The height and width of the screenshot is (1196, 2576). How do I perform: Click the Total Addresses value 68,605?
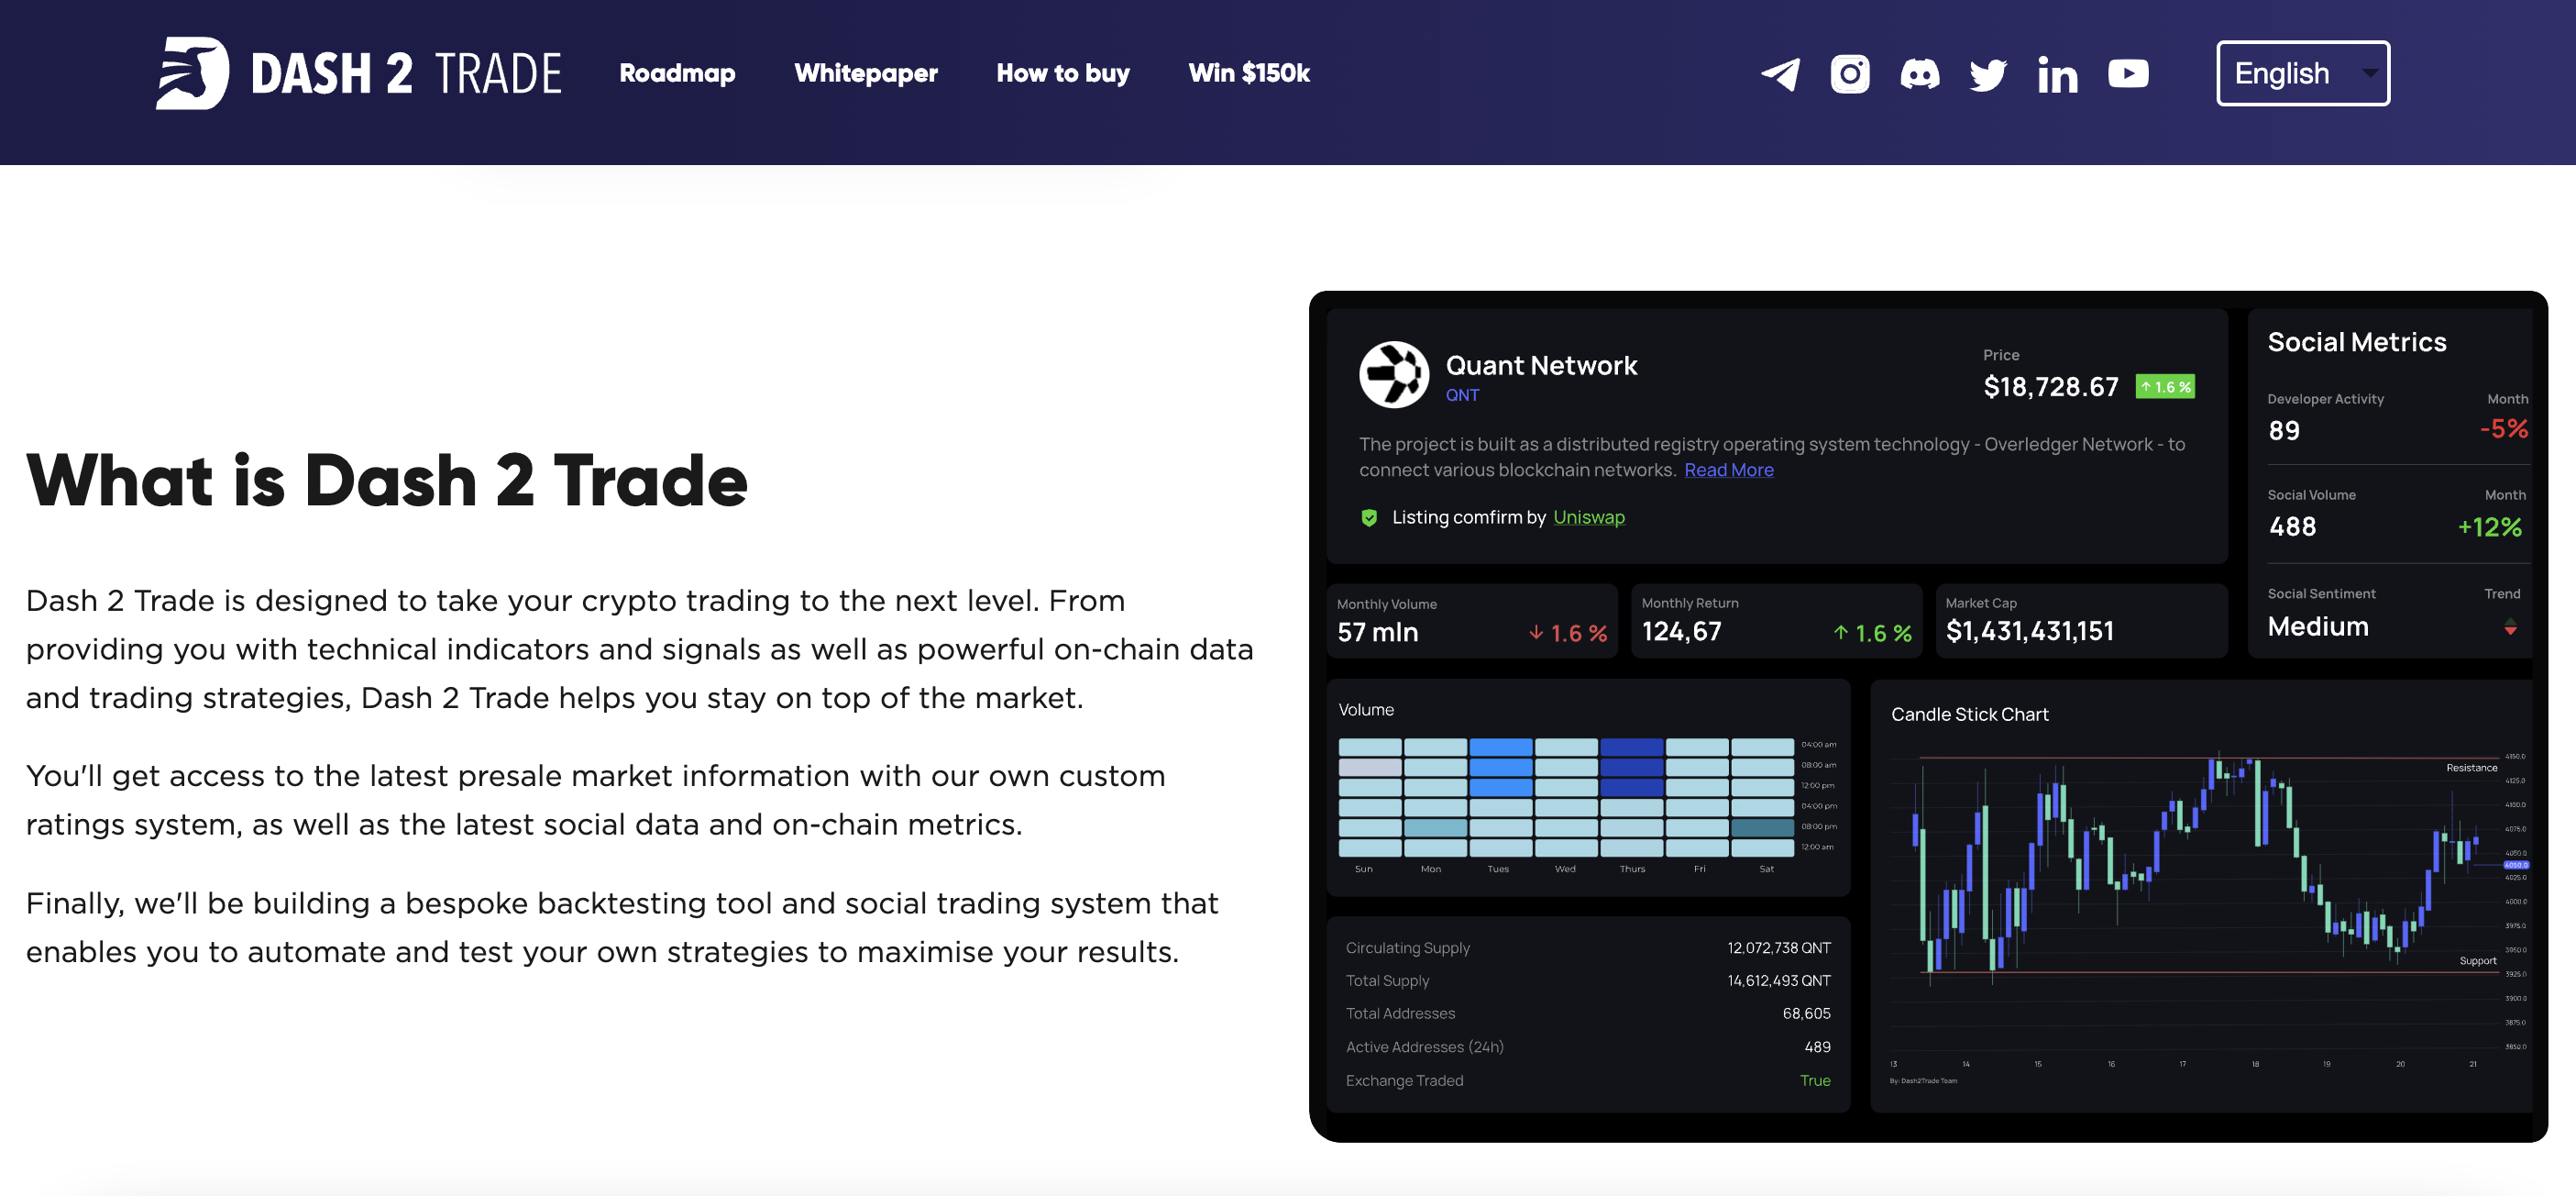(x=1806, y=1013)
